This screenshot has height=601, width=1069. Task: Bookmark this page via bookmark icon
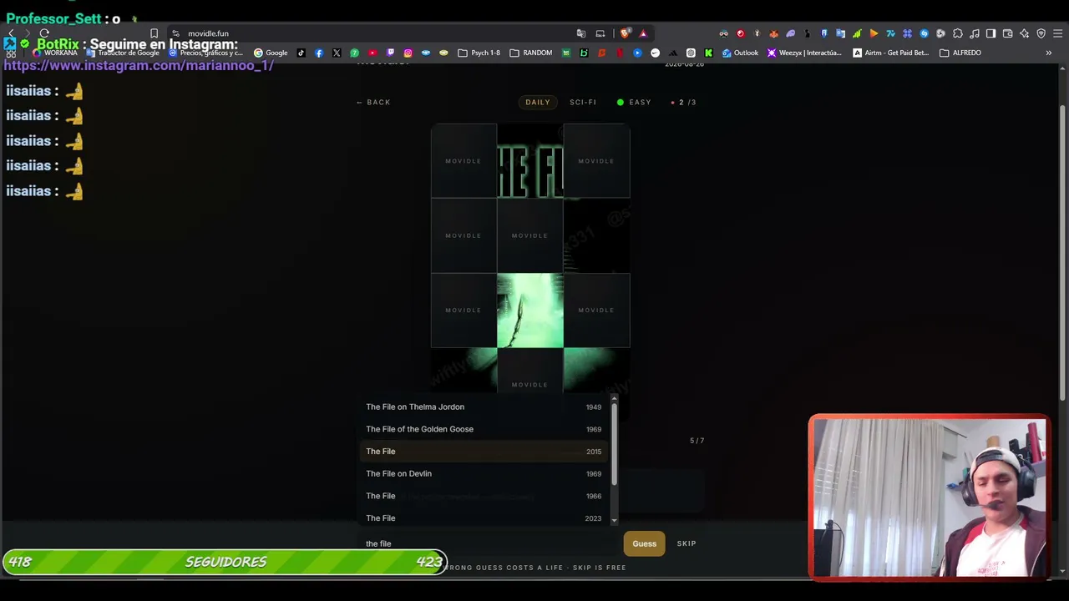[x=154, y=33]
